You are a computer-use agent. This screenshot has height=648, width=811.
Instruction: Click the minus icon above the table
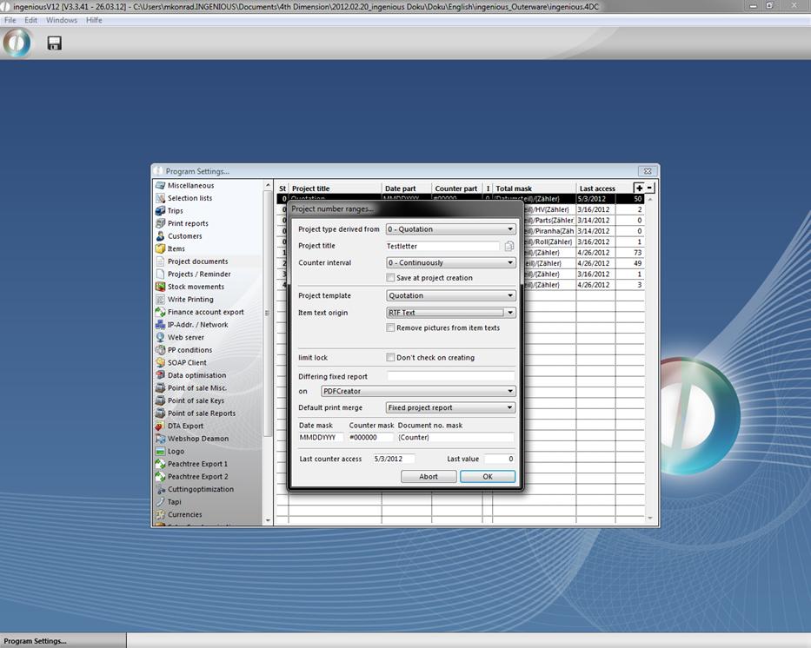649,188
